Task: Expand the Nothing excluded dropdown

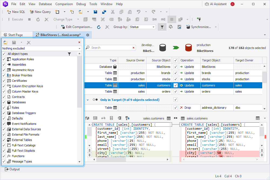Action: click(x=80, y=49)
